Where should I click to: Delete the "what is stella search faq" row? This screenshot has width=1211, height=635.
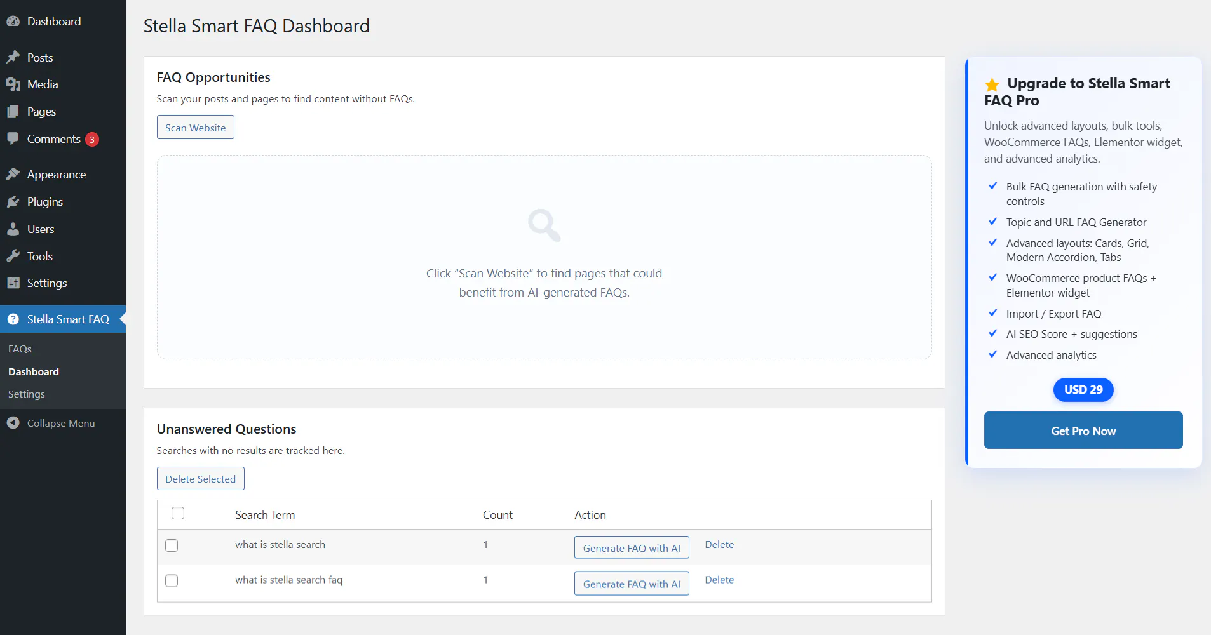pos(719,580)
